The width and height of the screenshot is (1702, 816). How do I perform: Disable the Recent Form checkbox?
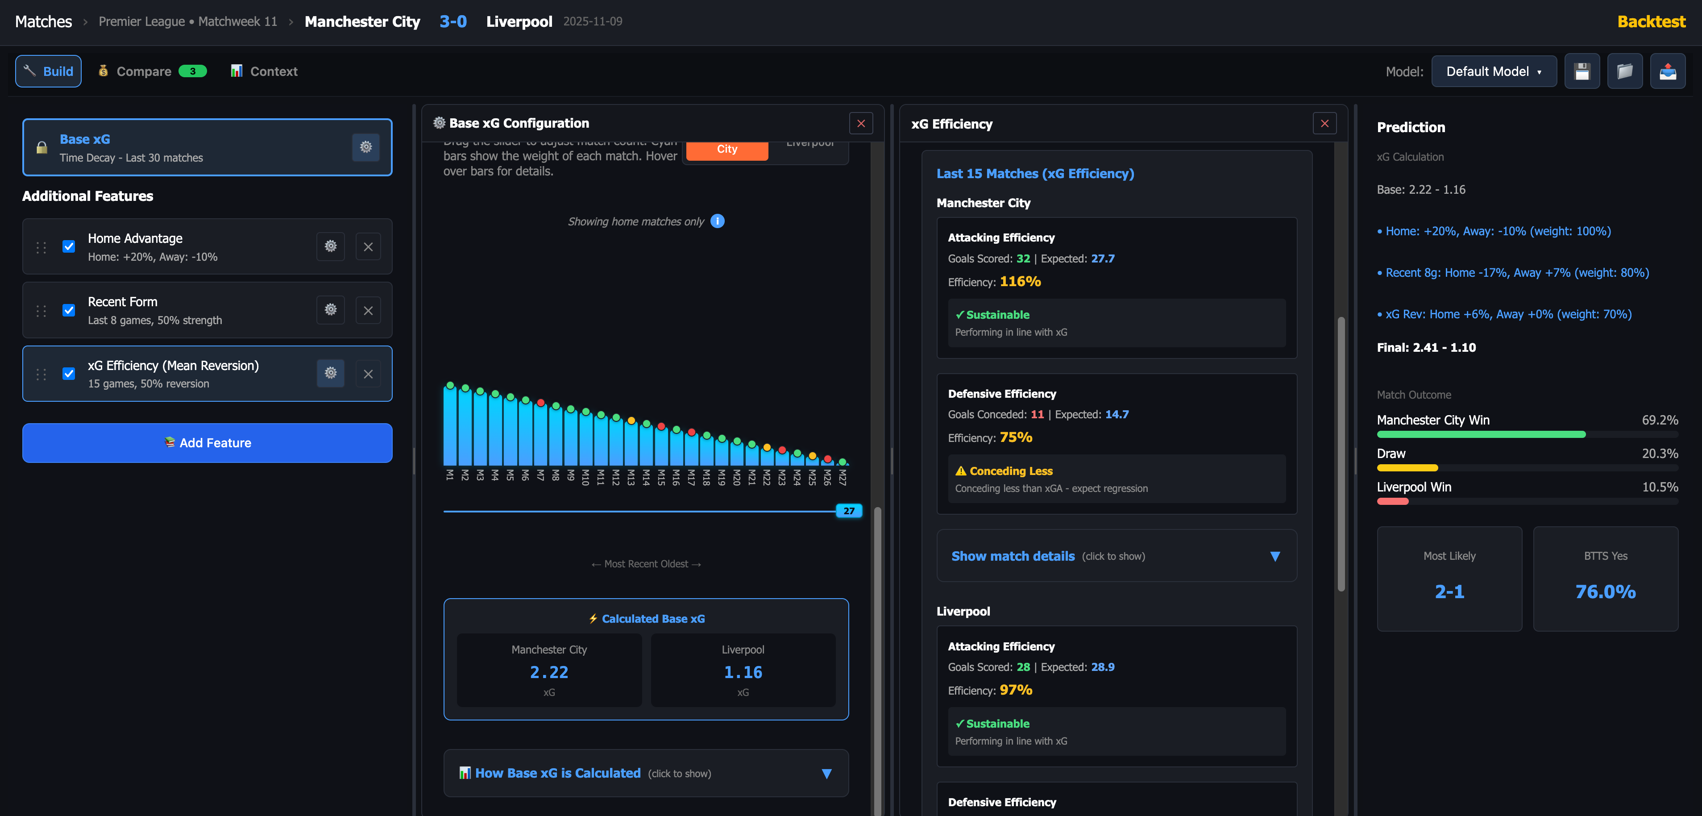69,311
